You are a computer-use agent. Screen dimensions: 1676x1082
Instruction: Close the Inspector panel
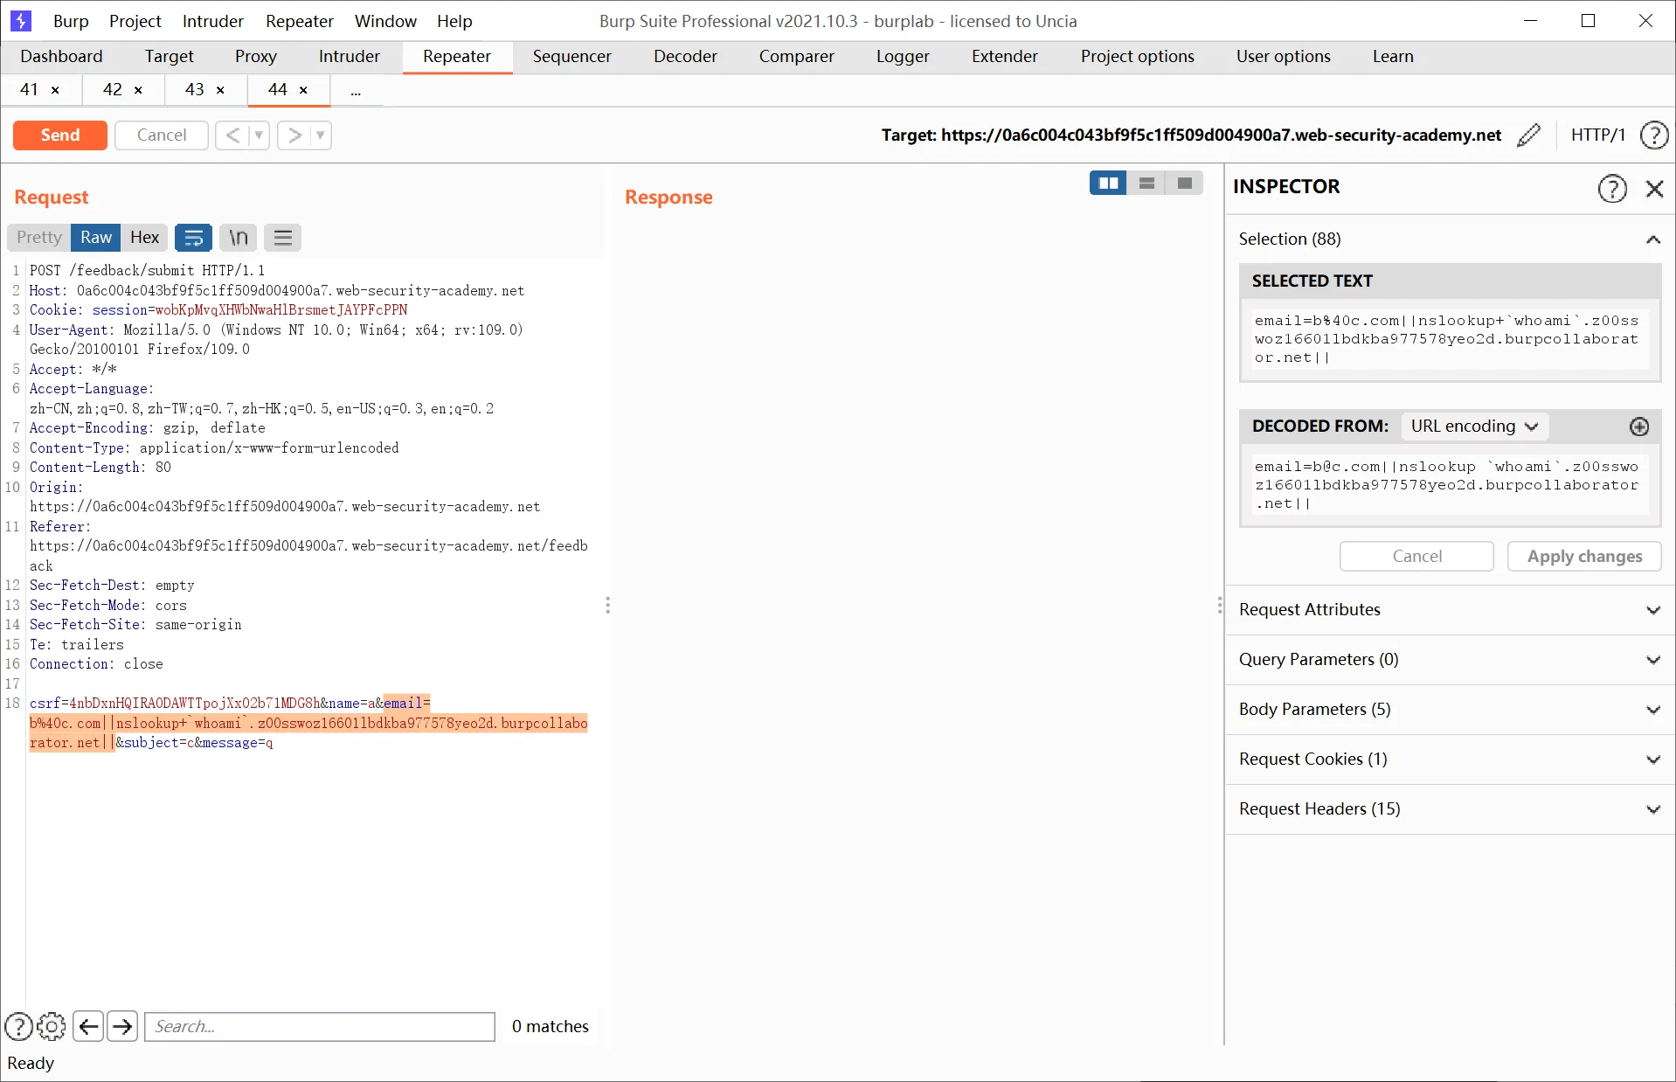click(1654, 189)
